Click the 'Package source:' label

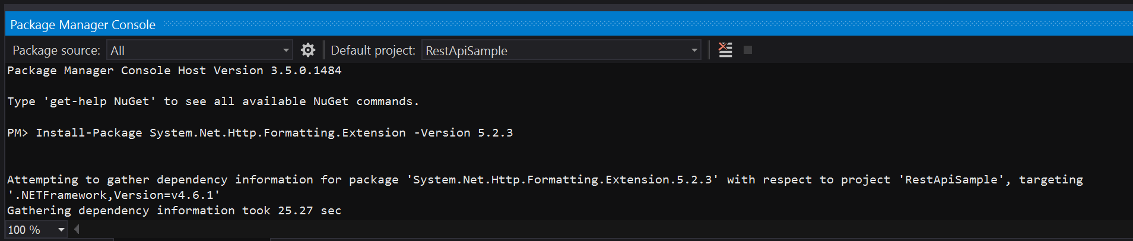click(x=56, y=50)
